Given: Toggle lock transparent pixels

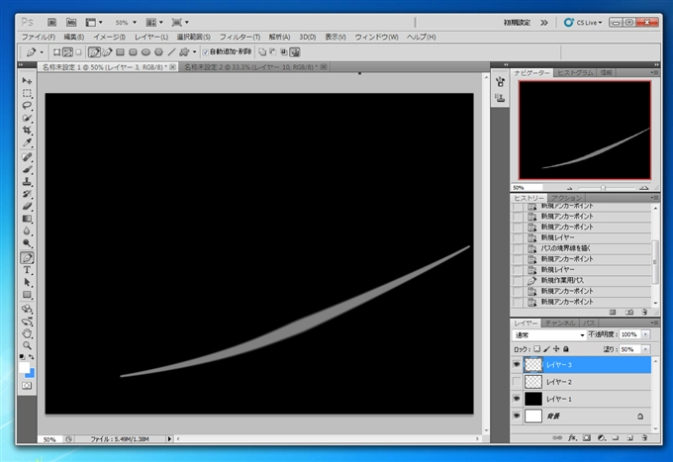Looking at the screenshot, I should point(537,349).
